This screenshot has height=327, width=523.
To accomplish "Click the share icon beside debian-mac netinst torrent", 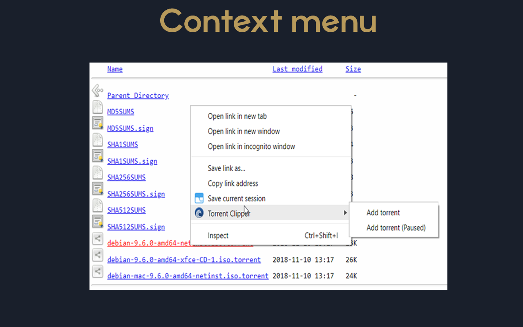I will click(97, 271).
